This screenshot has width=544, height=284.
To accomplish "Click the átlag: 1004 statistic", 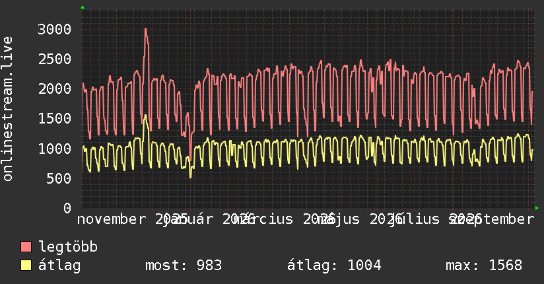I will click(x=334, y=266).
